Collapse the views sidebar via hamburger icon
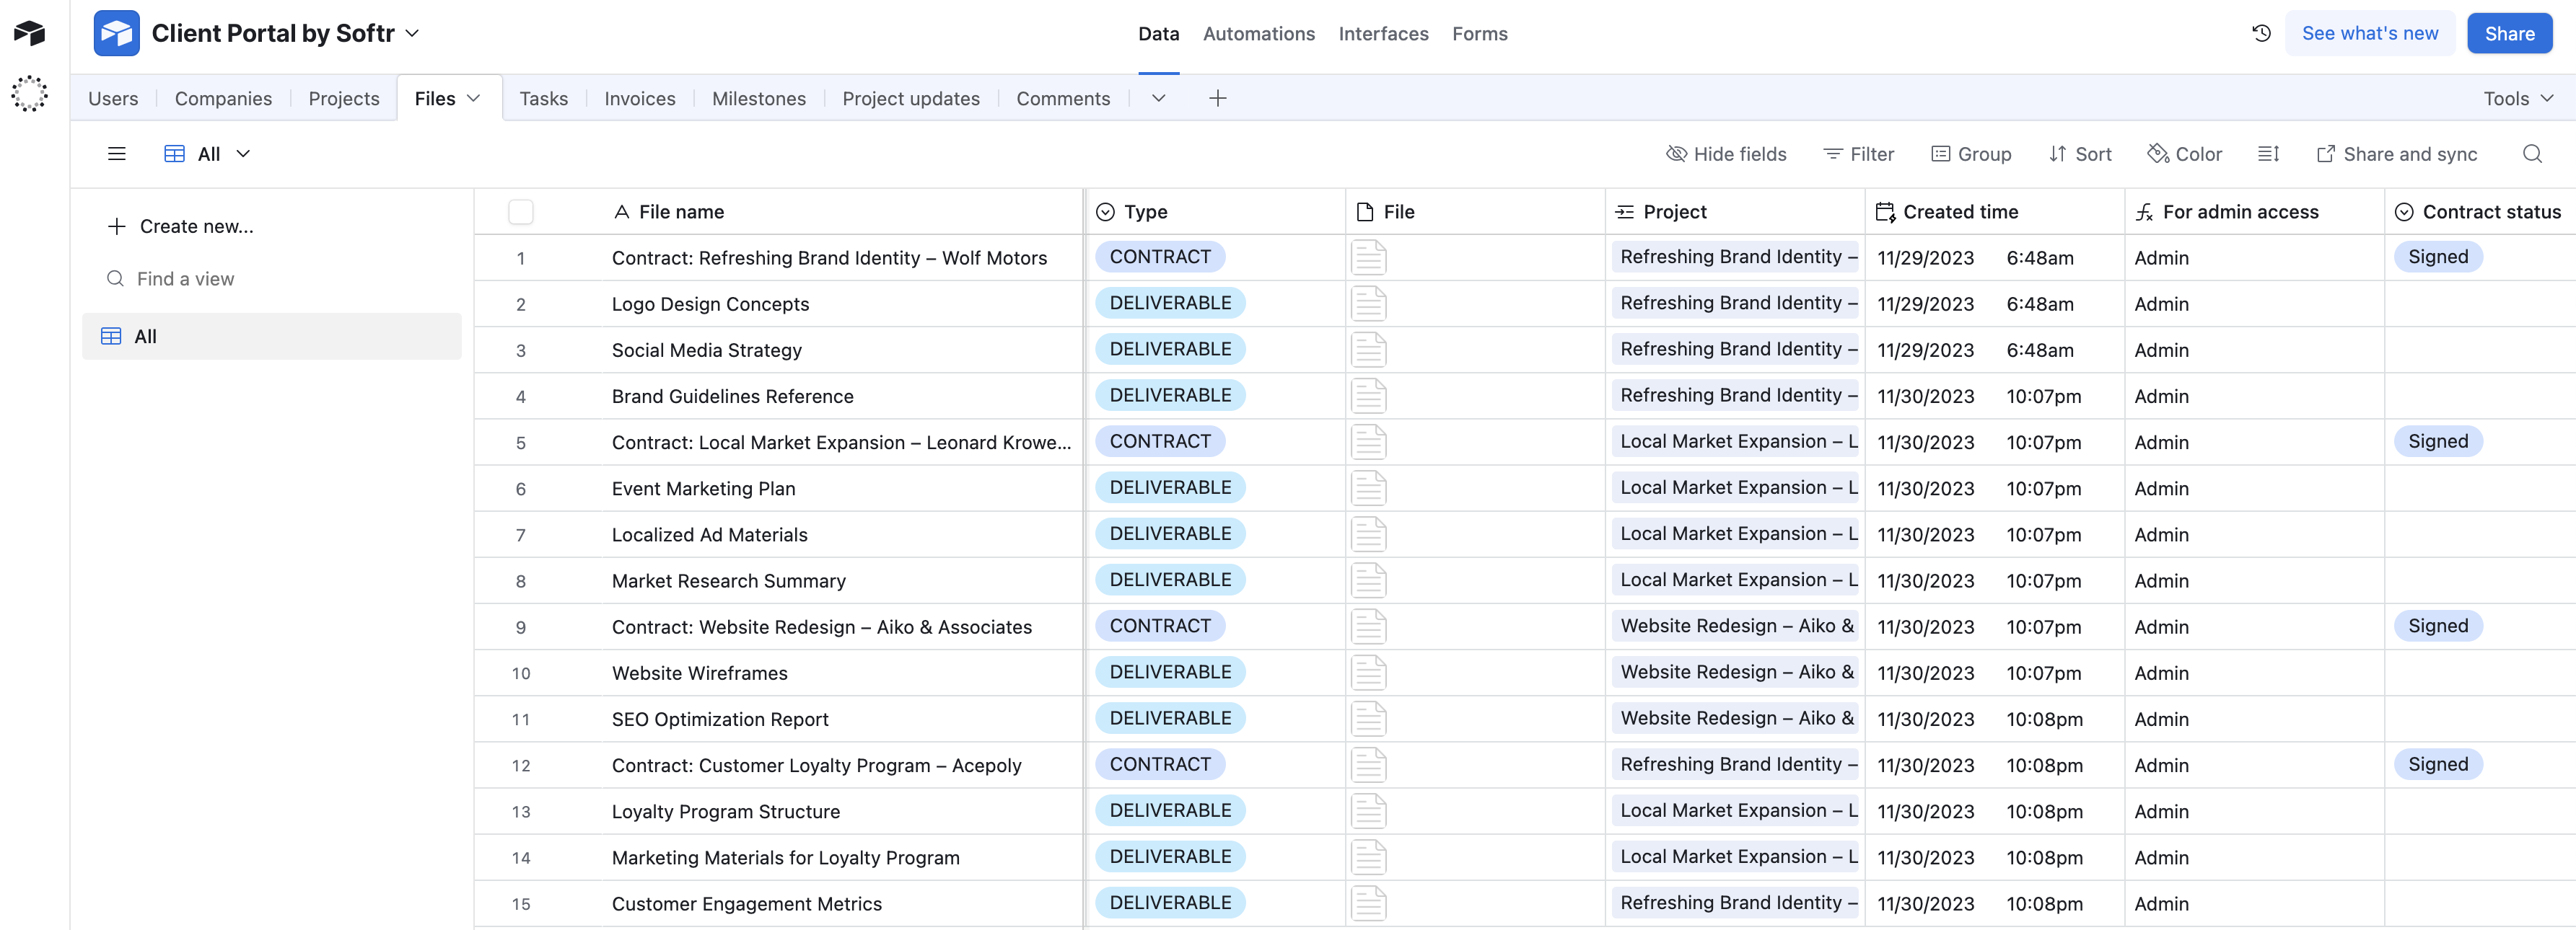The width and height of the screenshot is (2576, 930). pyautogui.click(x=116, y=154)
